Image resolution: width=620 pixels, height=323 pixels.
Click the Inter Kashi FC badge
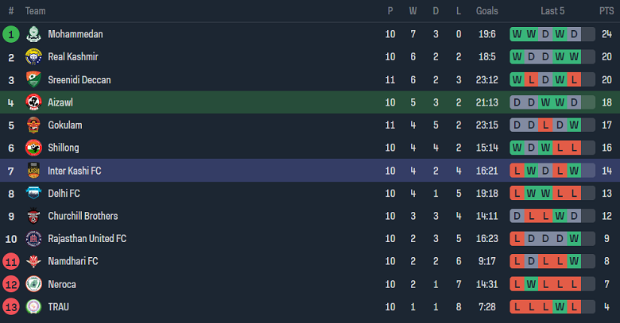point(33,171)
